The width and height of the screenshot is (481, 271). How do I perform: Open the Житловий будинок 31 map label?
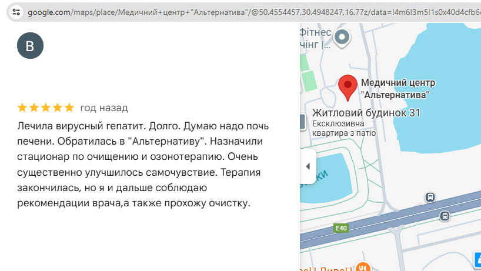coord(366,113)
